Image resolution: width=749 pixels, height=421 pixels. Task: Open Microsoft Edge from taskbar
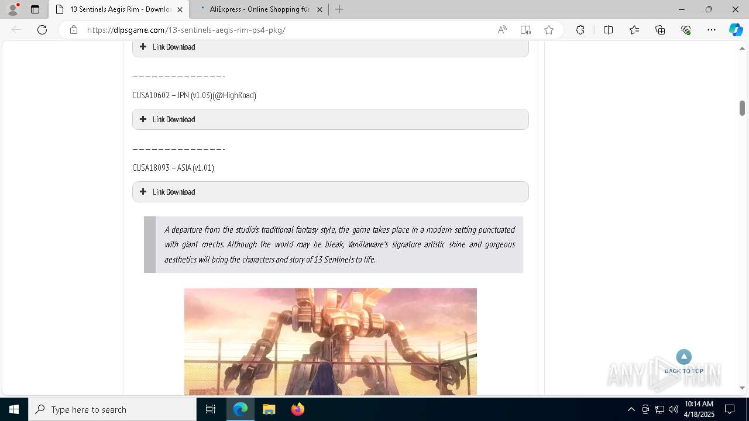point(240,409)
